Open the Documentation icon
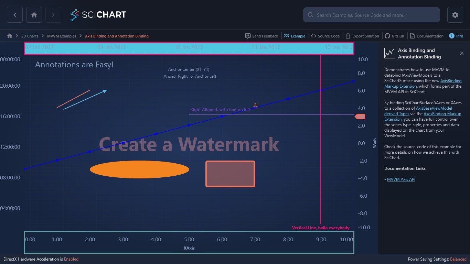Screen dimensions: 470x264 pyautogui.click(x=427, y=36)
